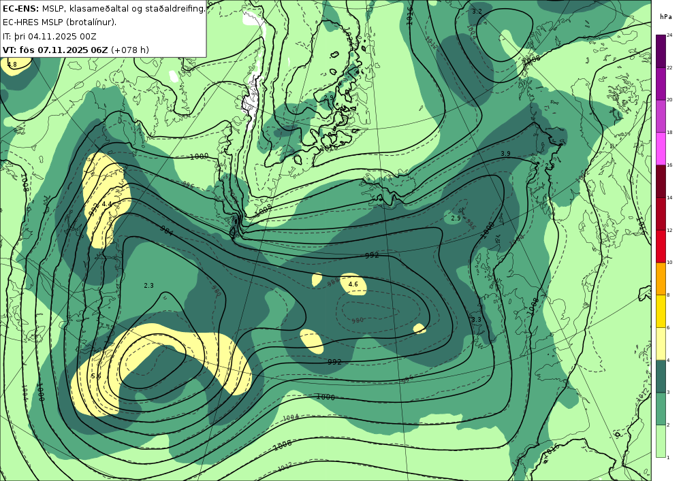Click the dashed '988' contour label
The height and width of the screenshot is (481, 681).
click(333, 282)
